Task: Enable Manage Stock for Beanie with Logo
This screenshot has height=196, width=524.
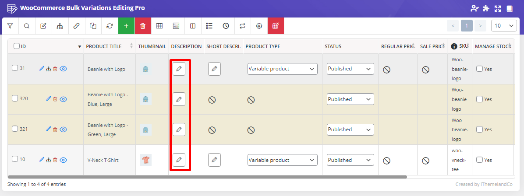Action: (479, 69)
